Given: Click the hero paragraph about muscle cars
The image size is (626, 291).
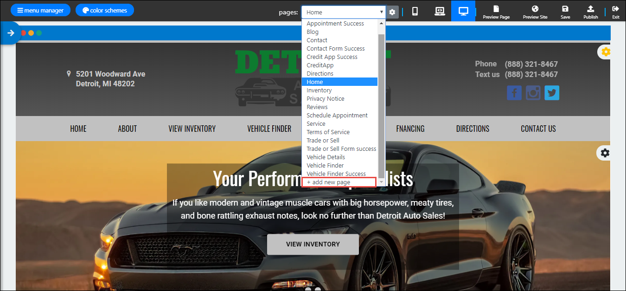Looking at the screenshot, I should [x=313, y=209].
